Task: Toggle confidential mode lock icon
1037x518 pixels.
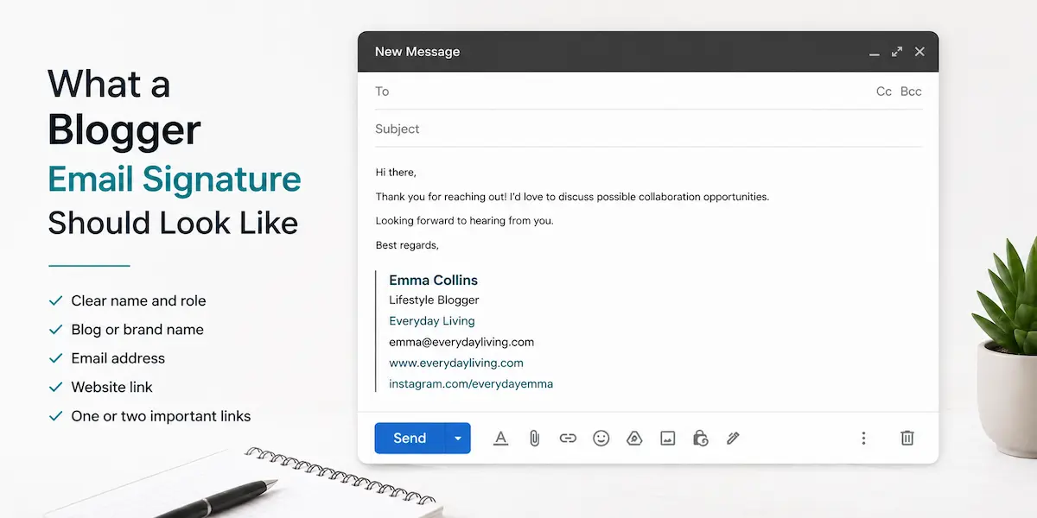Action: click(701, 439)
